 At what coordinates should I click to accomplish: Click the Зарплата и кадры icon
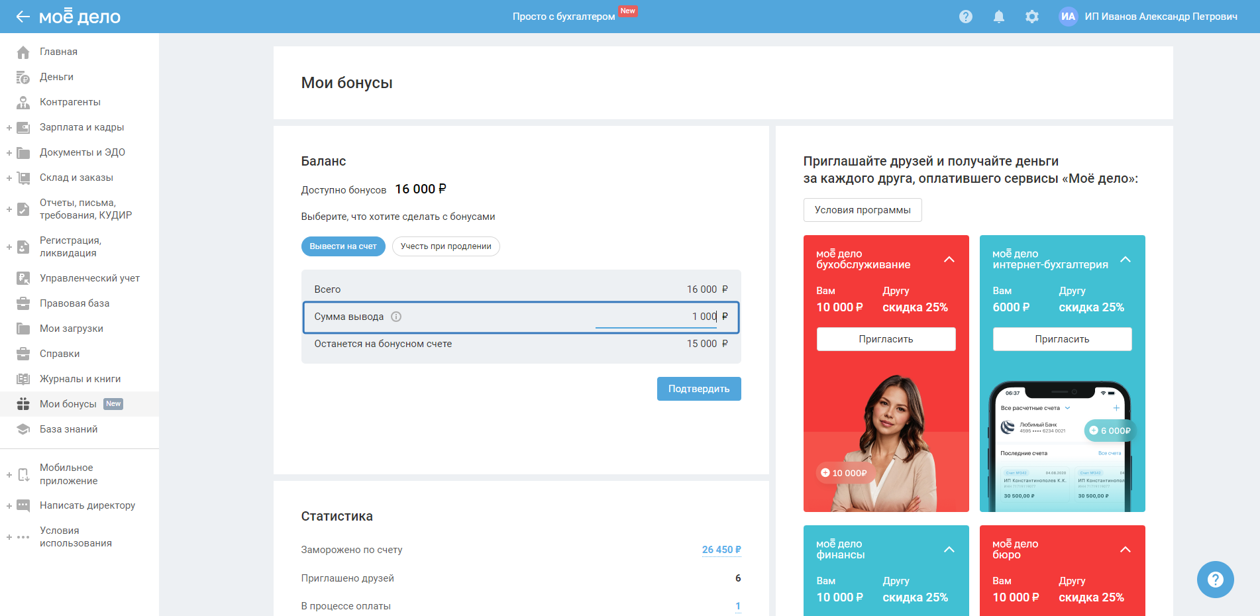23,127
